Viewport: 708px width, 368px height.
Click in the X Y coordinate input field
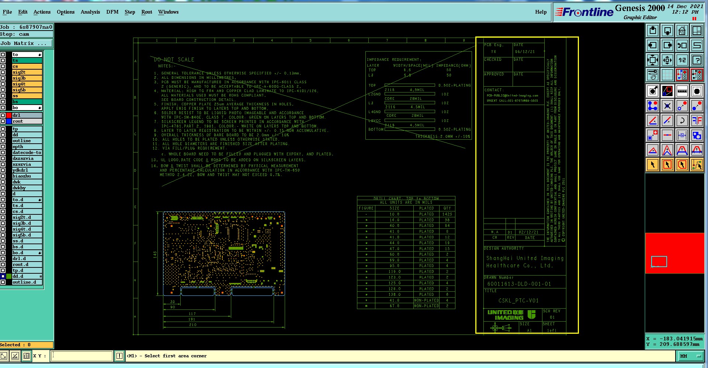tap(81, 356)
